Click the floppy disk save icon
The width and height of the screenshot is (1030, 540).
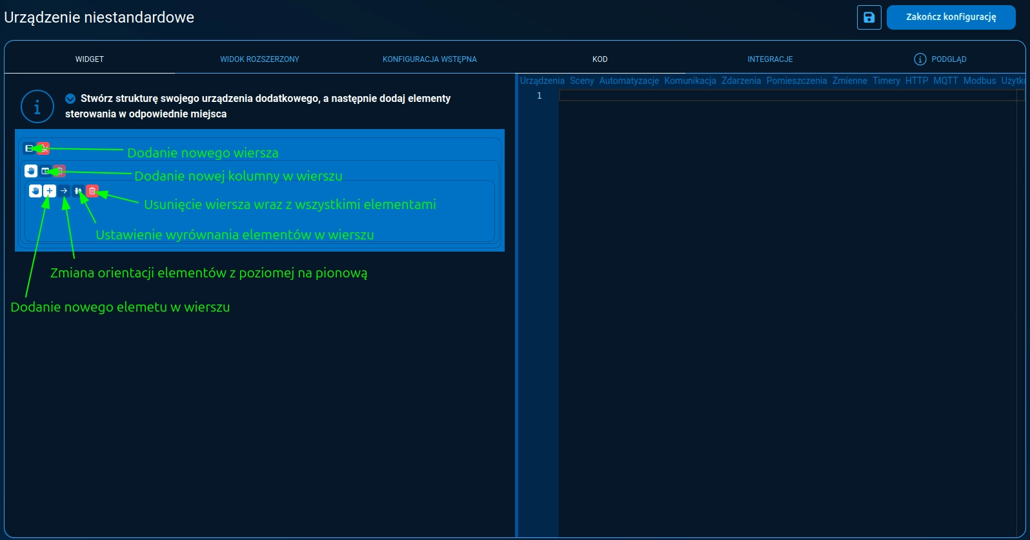(869, 17)
